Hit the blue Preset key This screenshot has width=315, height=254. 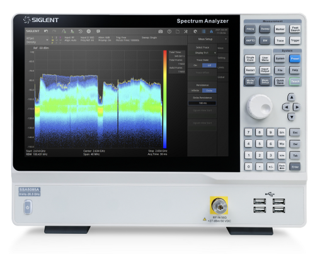(295, 59)
